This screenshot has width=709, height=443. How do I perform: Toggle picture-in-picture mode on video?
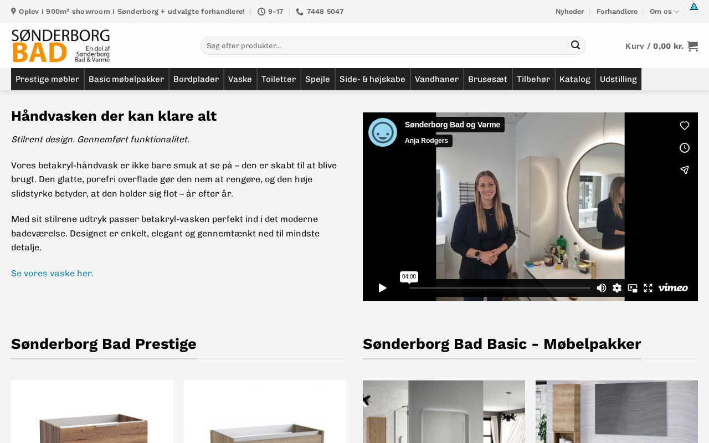633,288
